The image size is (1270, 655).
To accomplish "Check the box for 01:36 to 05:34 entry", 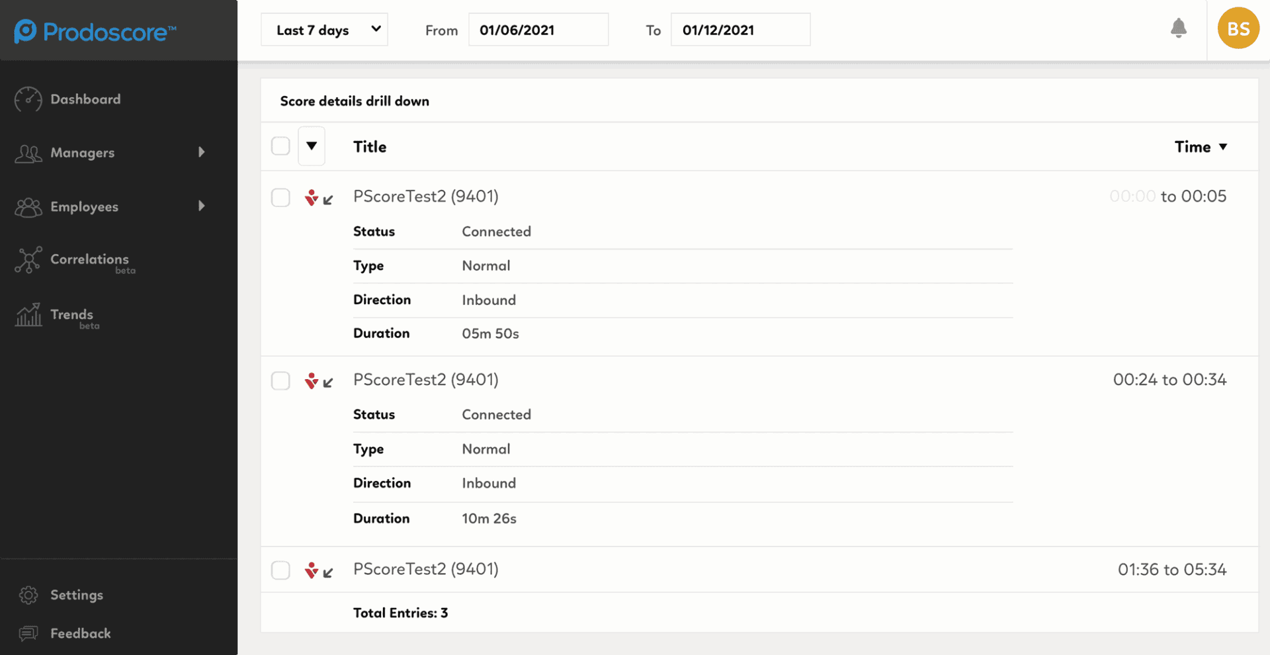I will tap(280, 570).
